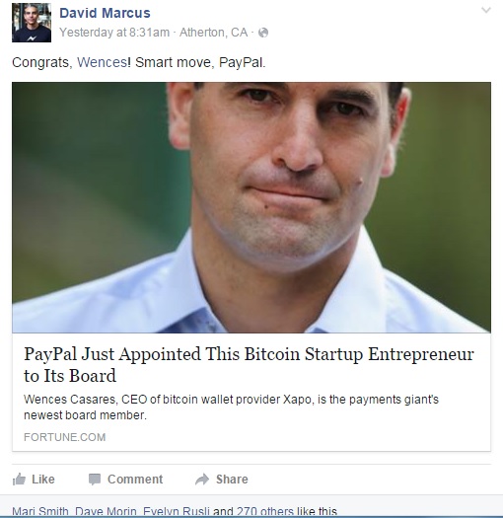This screenshot has height=518, width=503.
Task: Open the PayPal Just Appointed headline
Action: pos(249,365)
